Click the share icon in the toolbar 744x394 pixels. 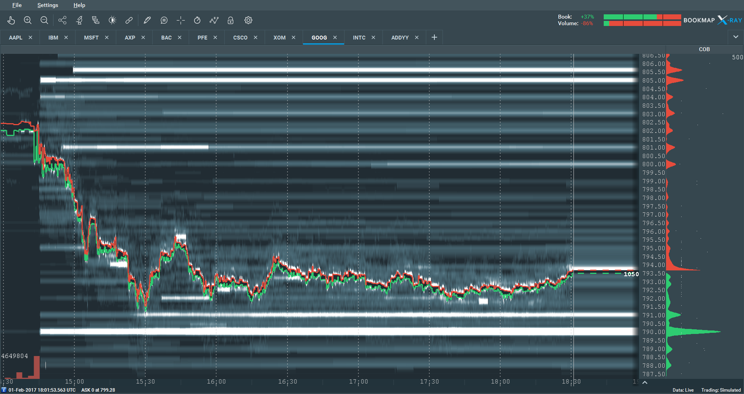click(62, 20)
